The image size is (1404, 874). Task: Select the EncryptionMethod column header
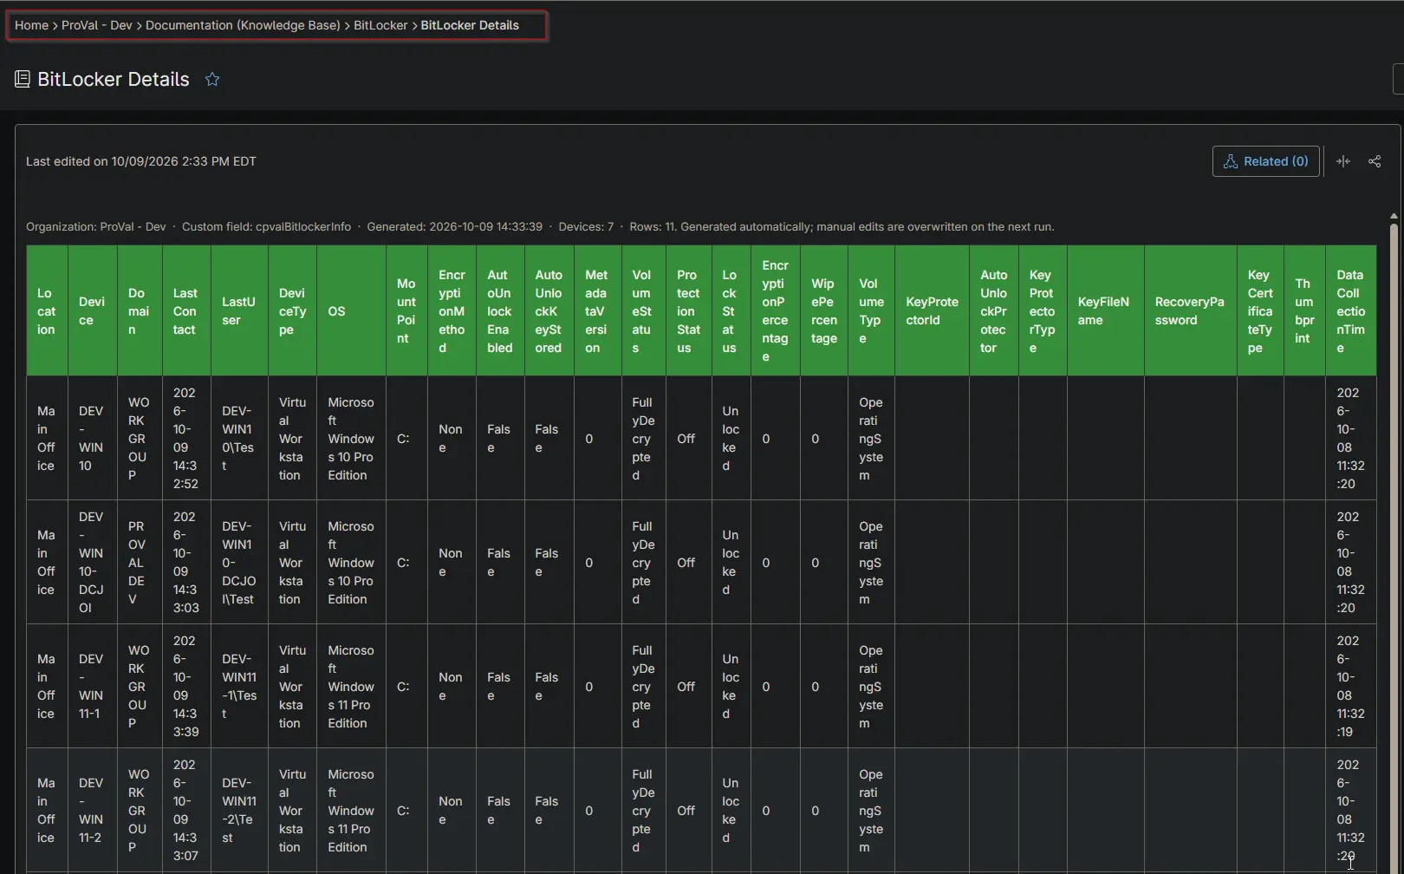452,311
